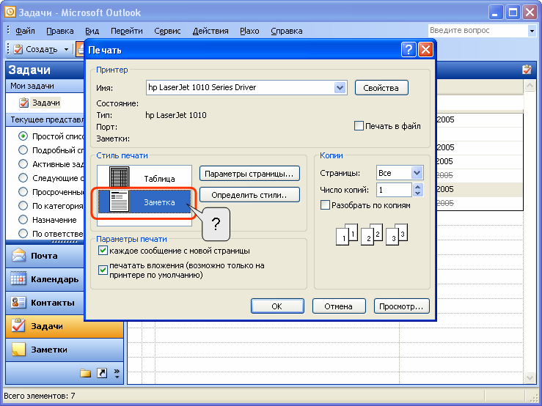Select the Memo (Заметка) print style
This screenshot has width=542, height=406.
coord(144,202)
